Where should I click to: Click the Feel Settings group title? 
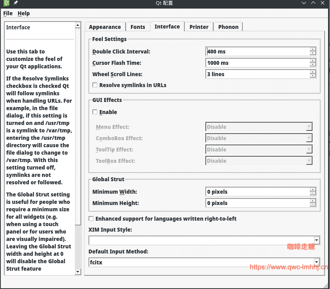pyautogui.click(x=109, y=39)
